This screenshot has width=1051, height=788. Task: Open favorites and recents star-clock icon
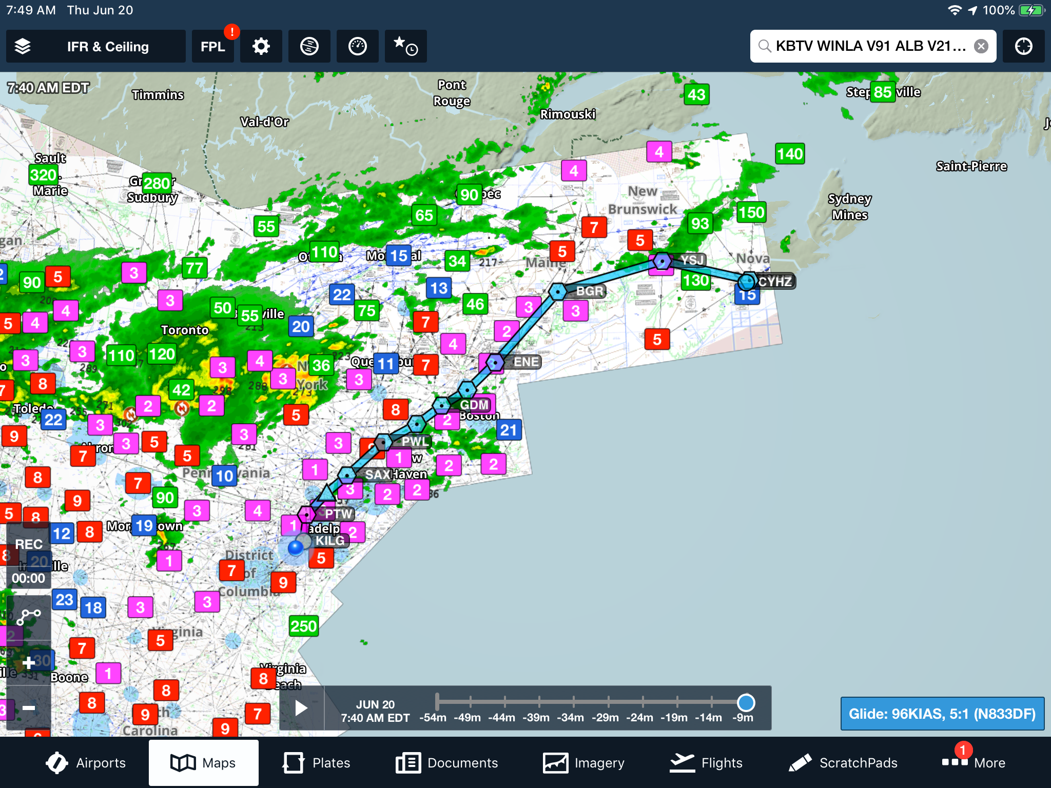click(406, 46)
